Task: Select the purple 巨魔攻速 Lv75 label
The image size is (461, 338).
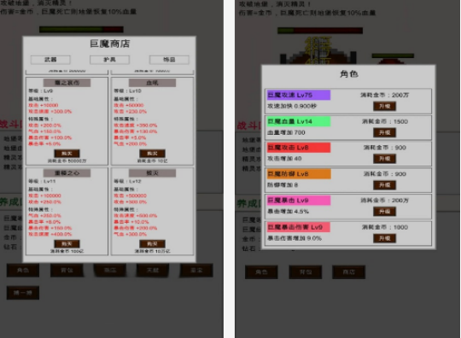Action: pyautogui.click(x=299, y=95)
